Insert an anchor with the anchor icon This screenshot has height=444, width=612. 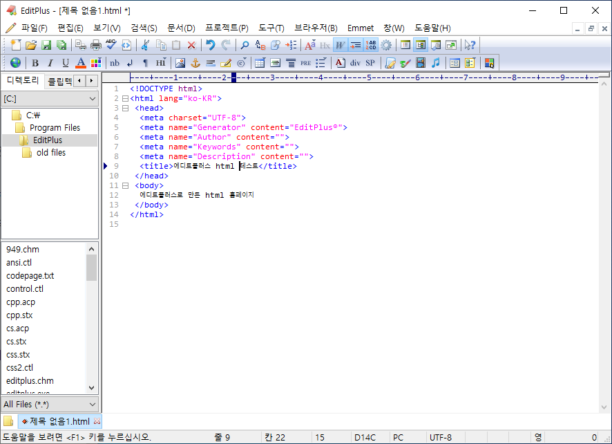click(x=195, y=63)
